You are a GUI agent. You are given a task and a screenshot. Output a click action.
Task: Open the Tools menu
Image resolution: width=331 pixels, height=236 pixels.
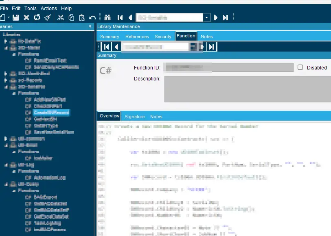point(31,9)
